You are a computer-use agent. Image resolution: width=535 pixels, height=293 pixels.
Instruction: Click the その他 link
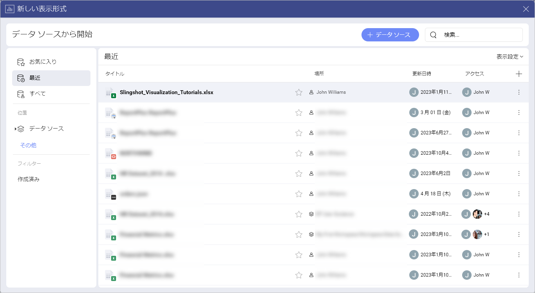point(28,145)
